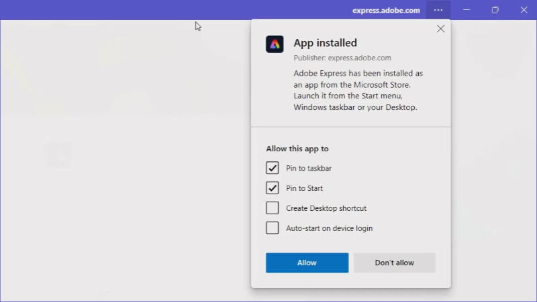Uncheck Pin to taskbar
This screenshot has width=537, height=302.
273,168
